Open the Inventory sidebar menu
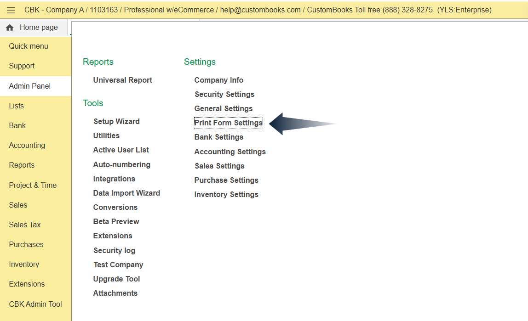This screenshot has width=528, height=321. pos(24,265)
